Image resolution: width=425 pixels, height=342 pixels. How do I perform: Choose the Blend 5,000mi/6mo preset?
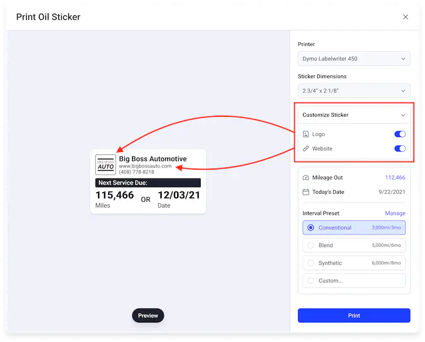(354, 245)
